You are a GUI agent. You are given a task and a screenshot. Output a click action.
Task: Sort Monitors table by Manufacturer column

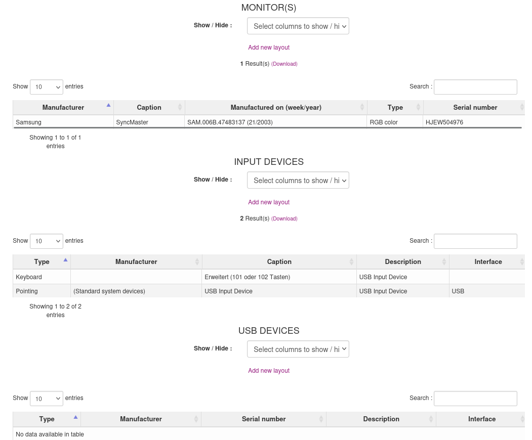coord(63,107)
